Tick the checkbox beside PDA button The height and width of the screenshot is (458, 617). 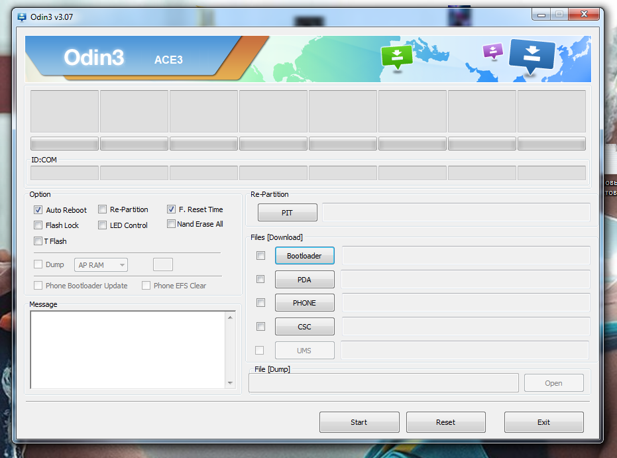[260, 279]
